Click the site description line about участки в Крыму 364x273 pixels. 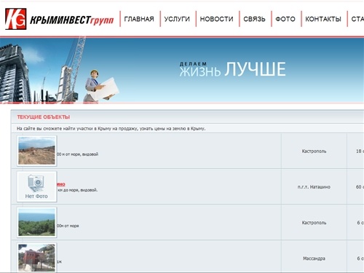[111, 129]
